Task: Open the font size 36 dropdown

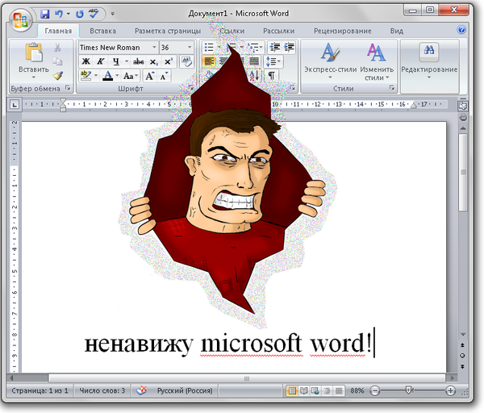Action: (188, 48)
